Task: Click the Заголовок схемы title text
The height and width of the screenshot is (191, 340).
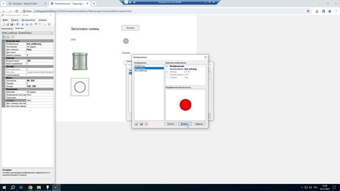Action: pos(85,29)
